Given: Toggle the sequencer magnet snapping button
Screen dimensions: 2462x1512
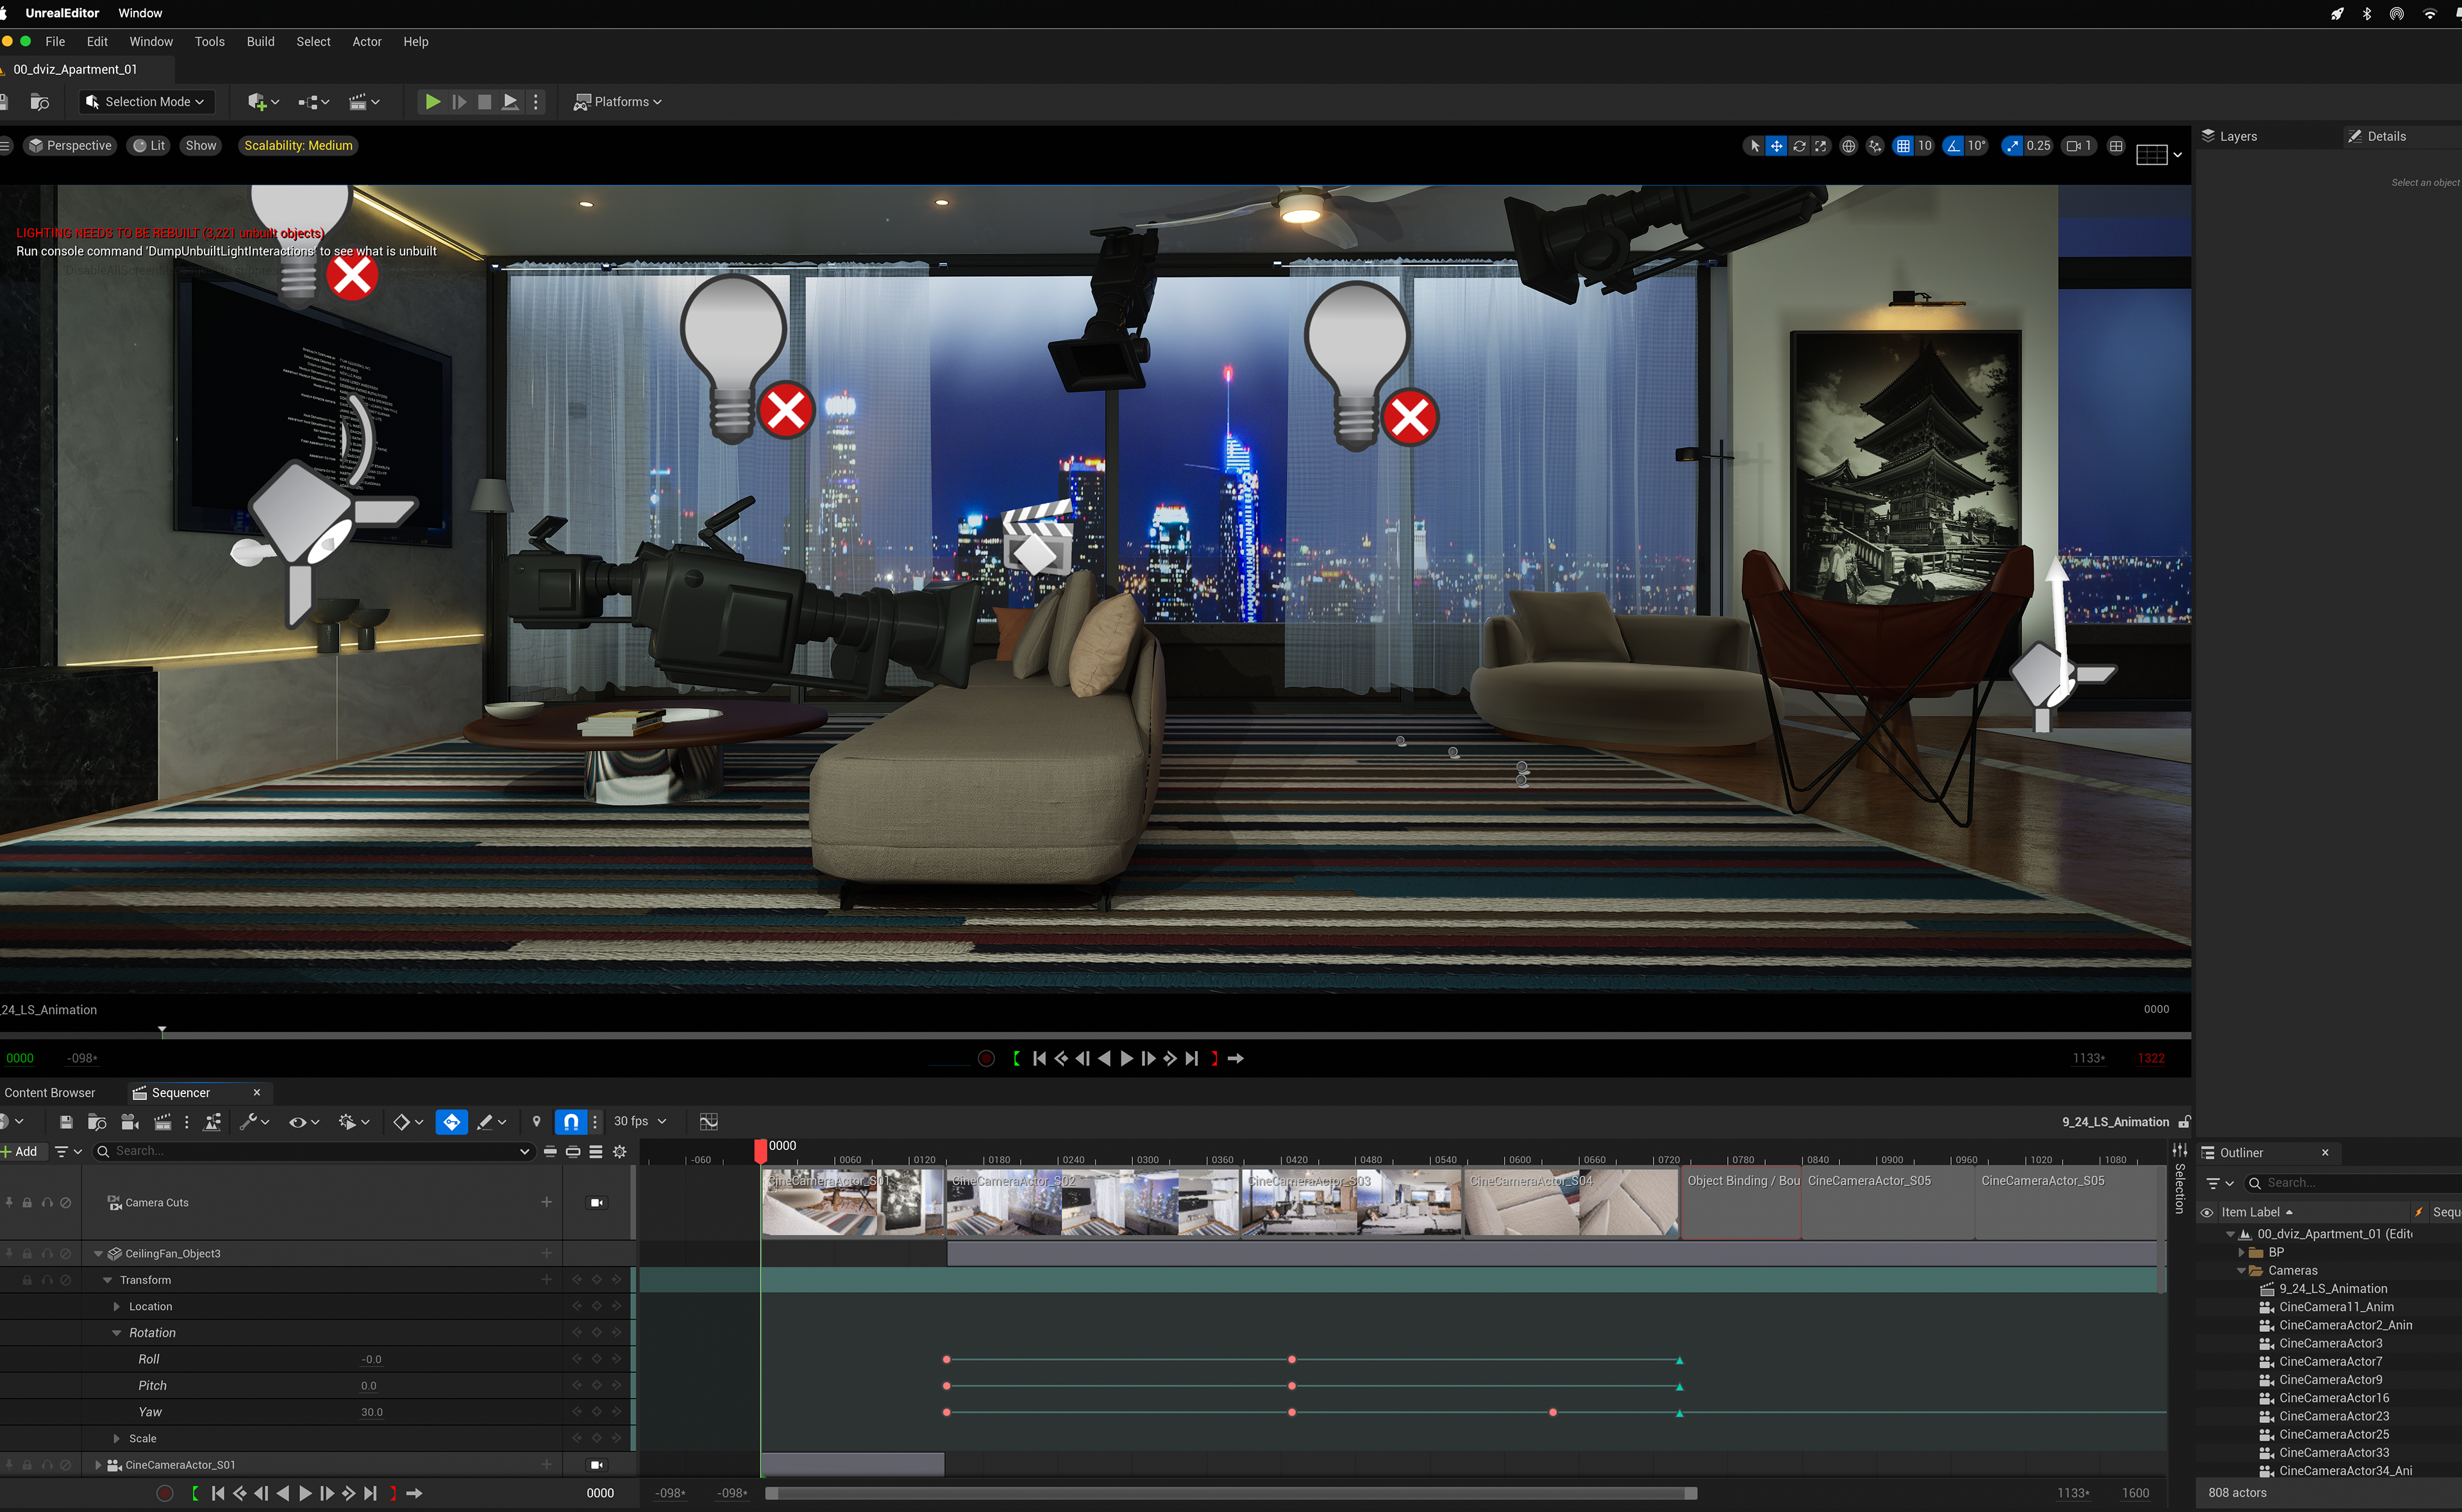Looking at the screenshot, I should (x=571, y=1122).
